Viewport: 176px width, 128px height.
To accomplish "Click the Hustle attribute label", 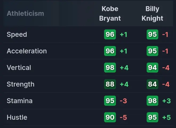I will point(17,117).
